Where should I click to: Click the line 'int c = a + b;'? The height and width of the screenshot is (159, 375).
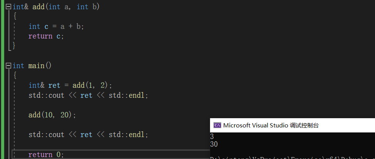pyautogui.click(x=56, y=26)
